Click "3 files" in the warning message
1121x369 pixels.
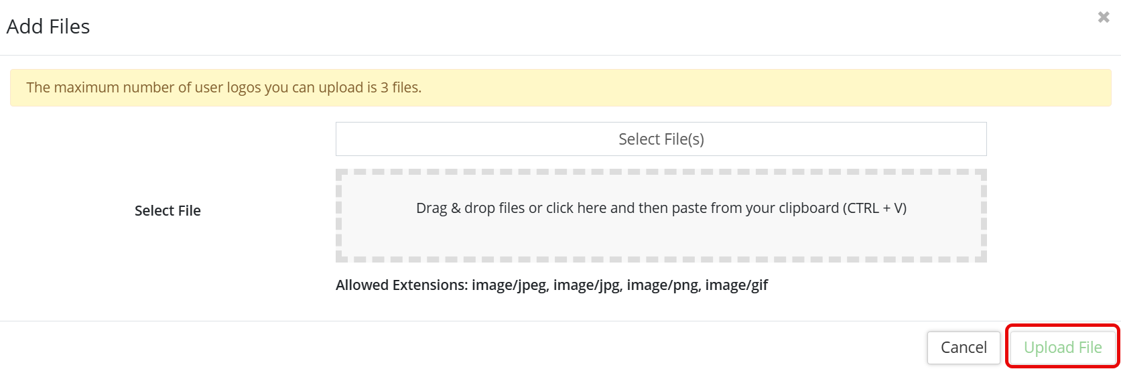click(x=400, y=88)
